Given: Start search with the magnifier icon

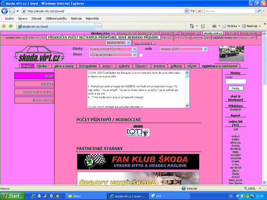Looking at the screenshot, I should click(259, 11).
